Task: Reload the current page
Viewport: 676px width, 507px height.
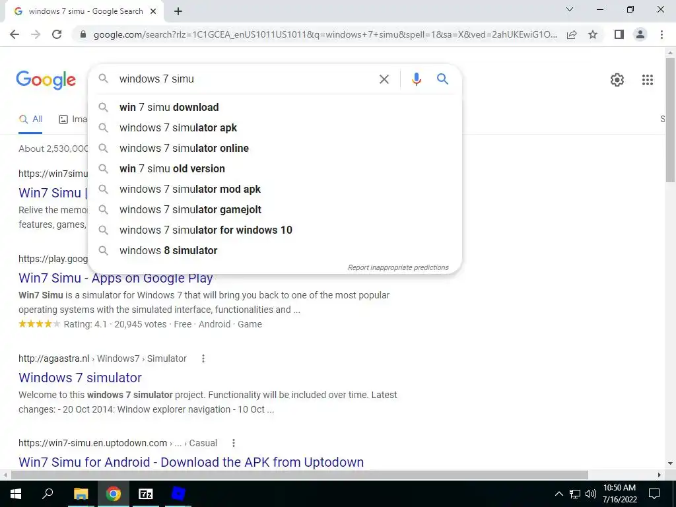Action: point(57,34)
